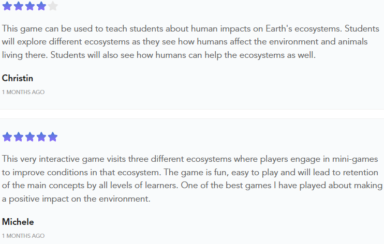Click the timestamp under Michele's review

coord(23,236)
